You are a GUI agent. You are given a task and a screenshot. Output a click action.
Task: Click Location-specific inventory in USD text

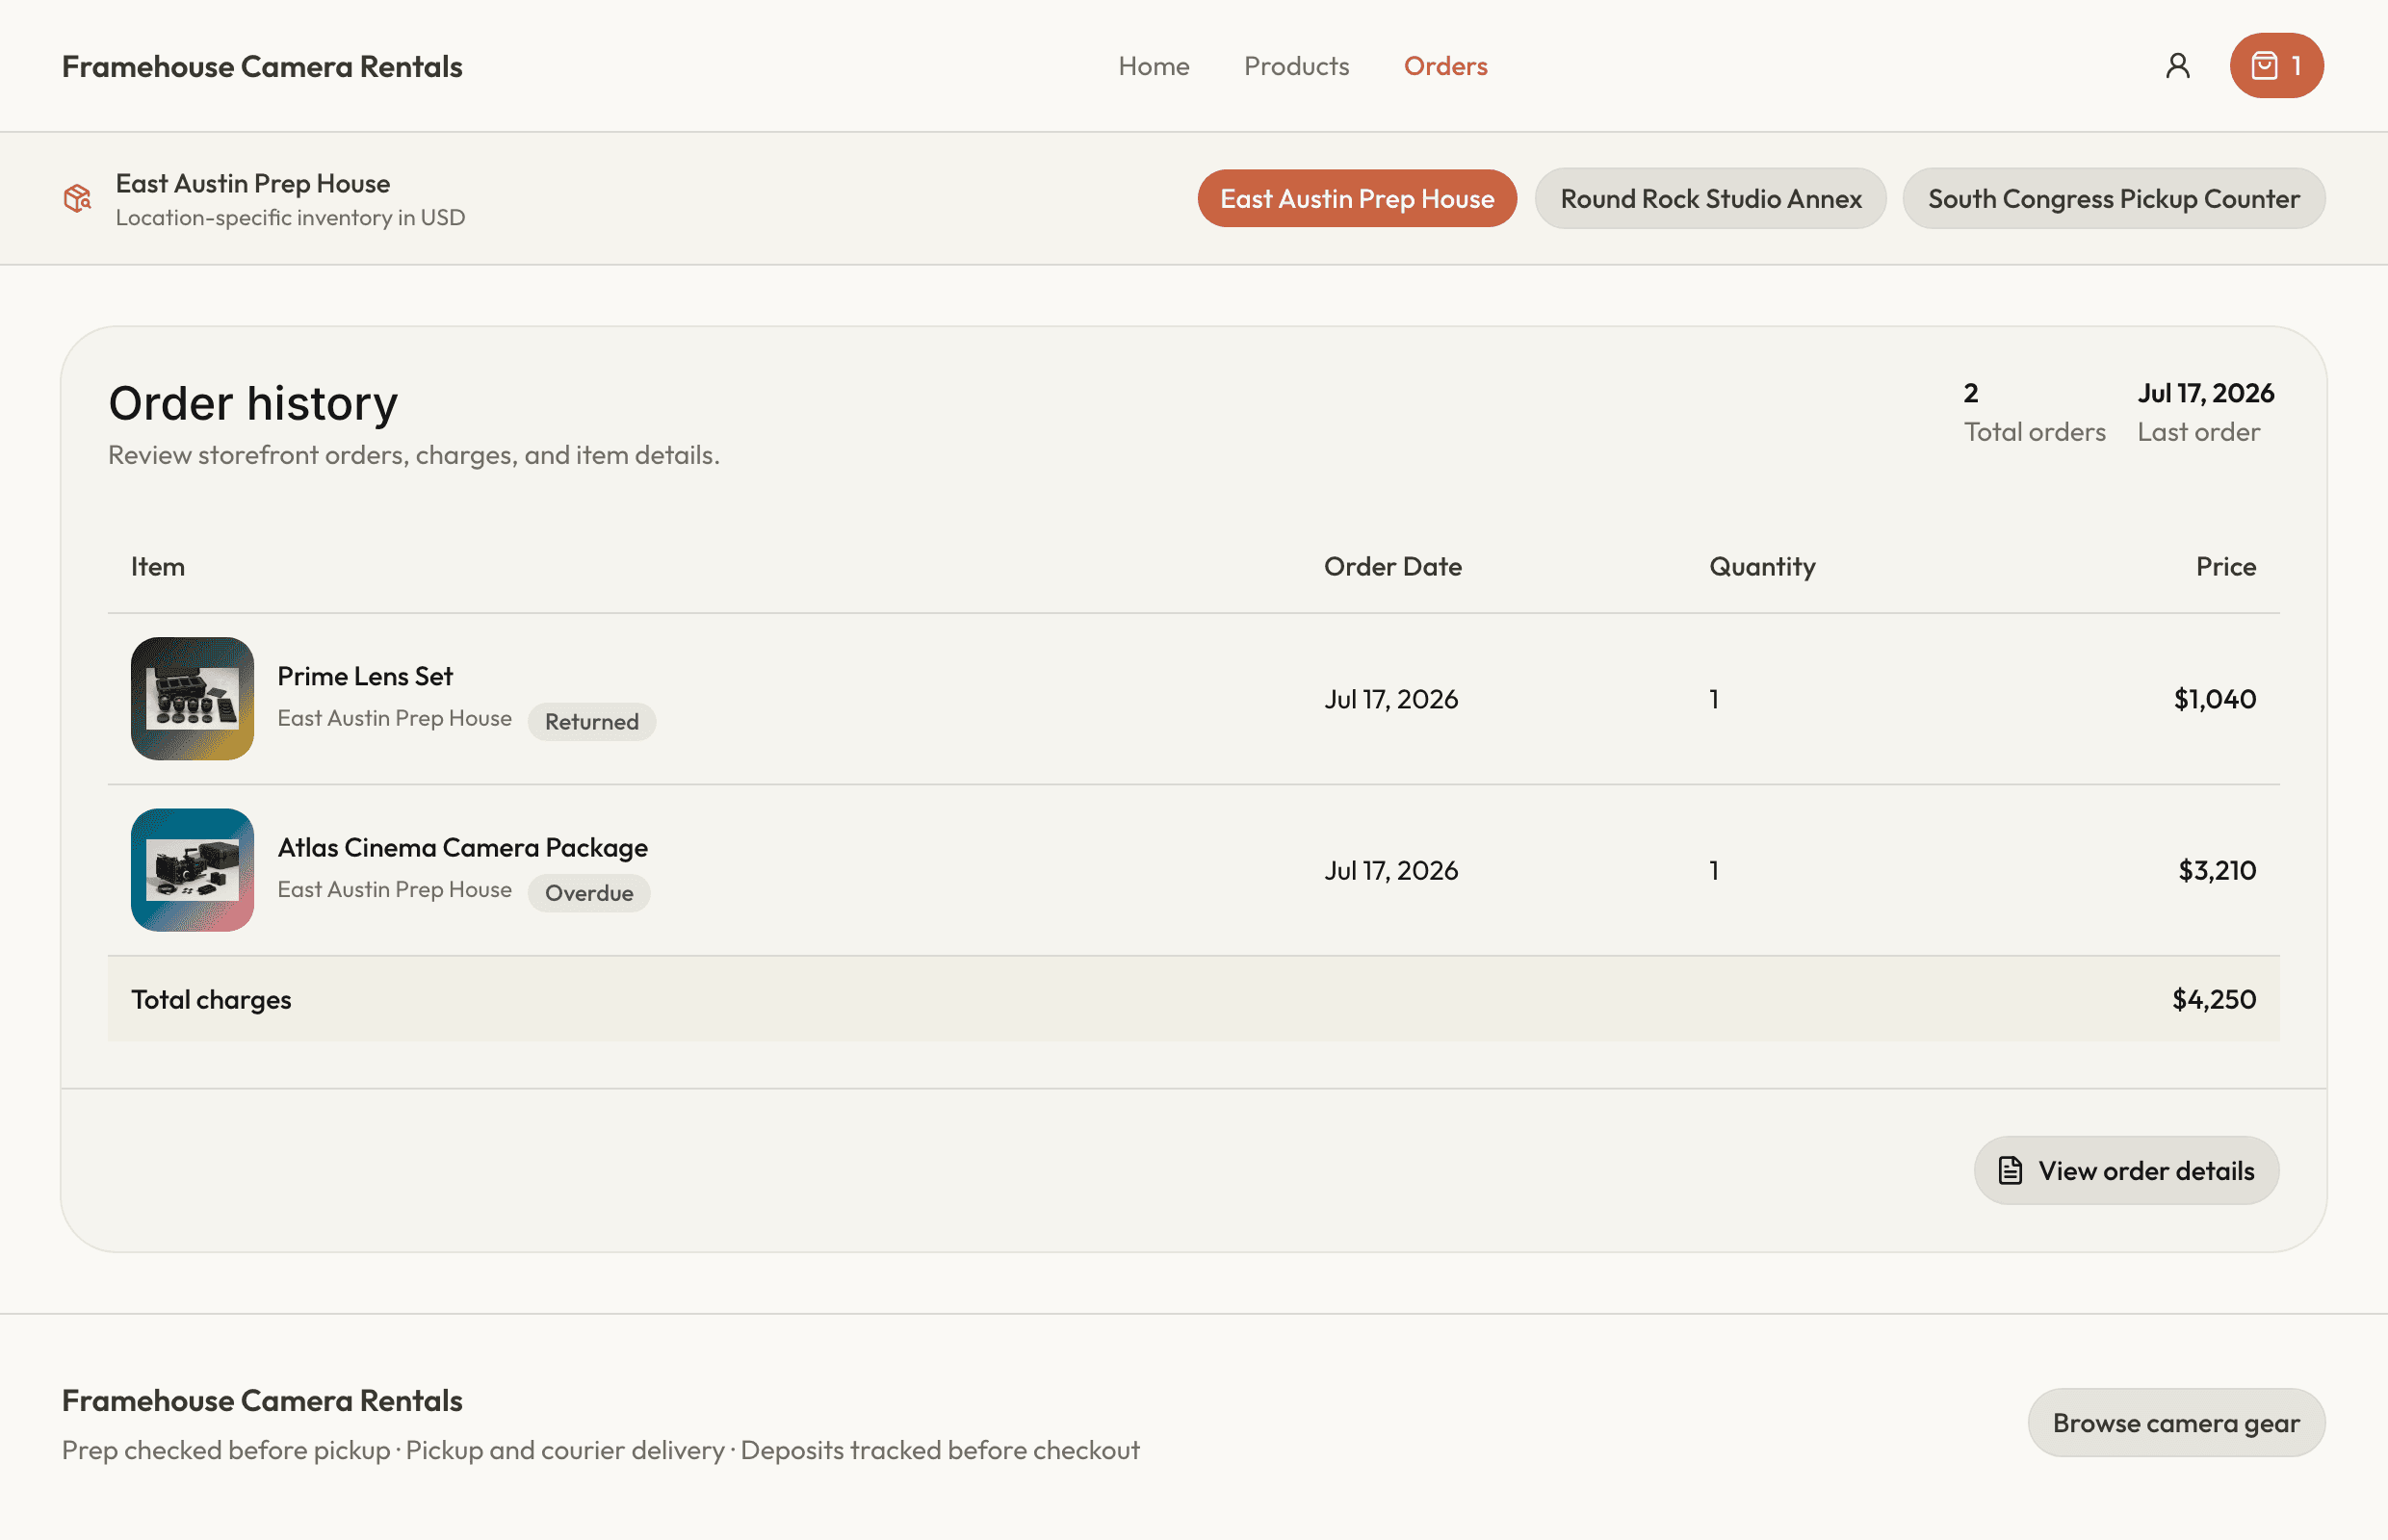pyautogui.click(x=290, y=217)
